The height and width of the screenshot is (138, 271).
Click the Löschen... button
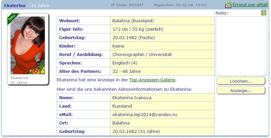coord(241,81)
